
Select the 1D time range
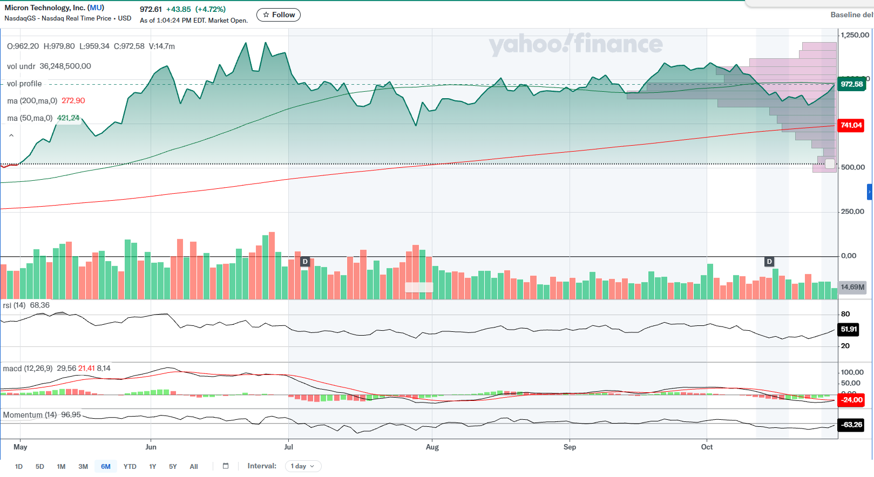point(19,467)
